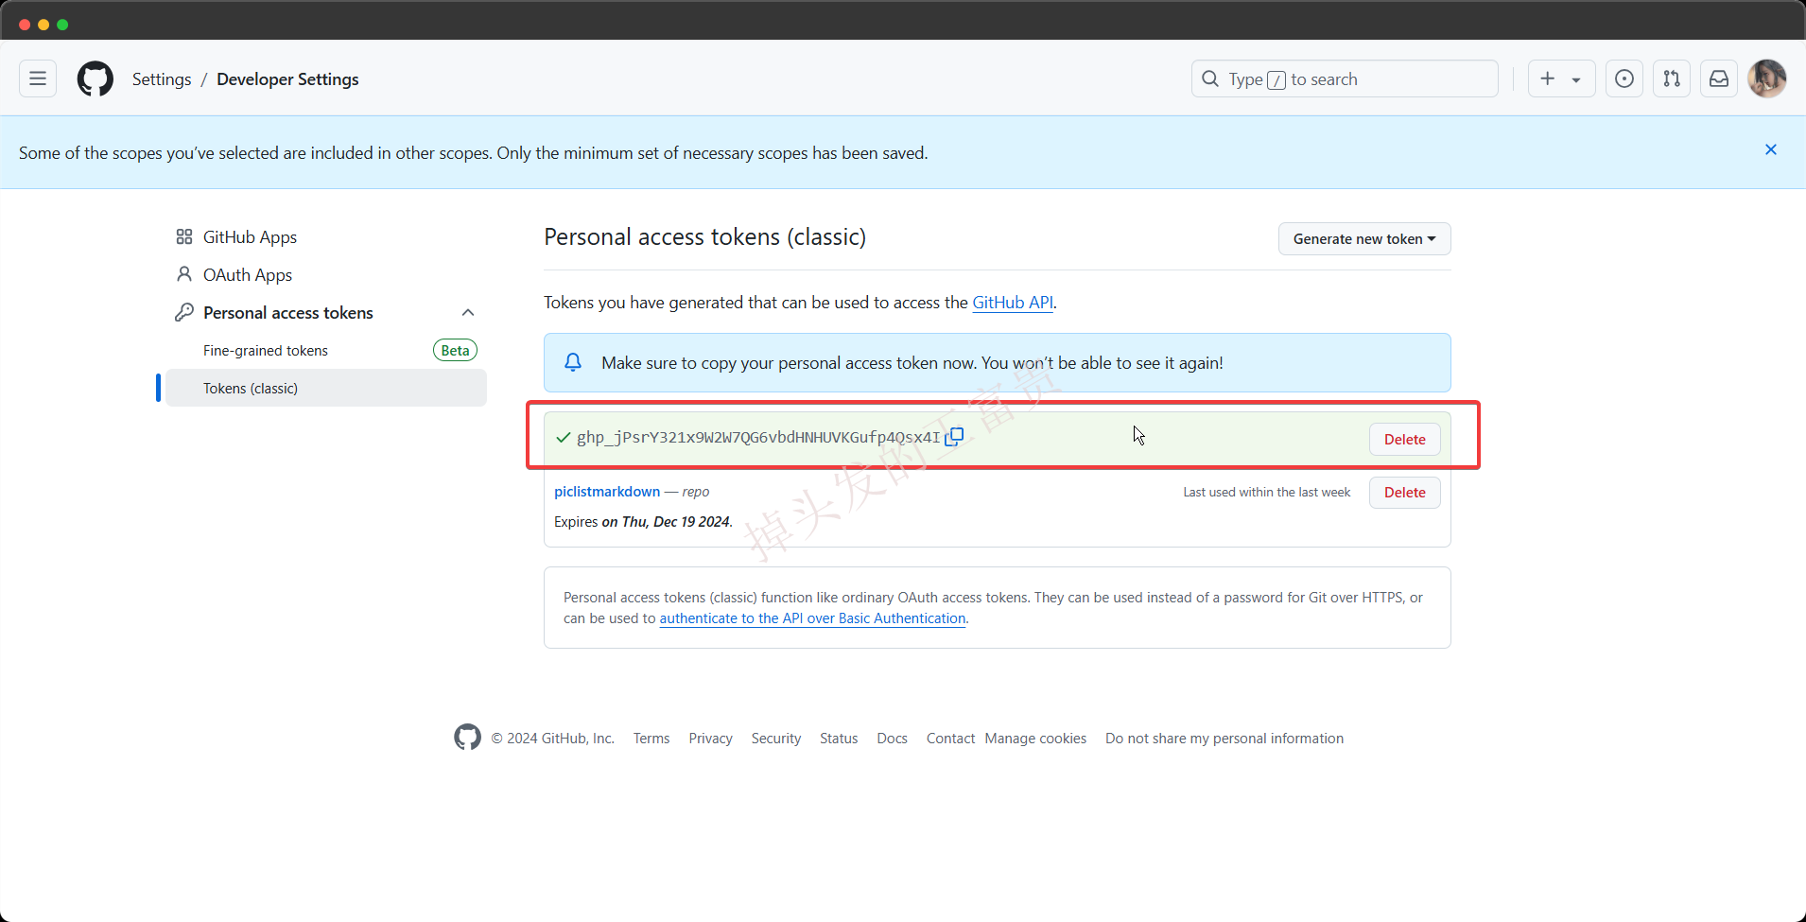The height and width of the screenshot is (922, 1806).
Task: Click Developer Settings breadcrumb
Action: pyautogui.click(x=287, y=79)
